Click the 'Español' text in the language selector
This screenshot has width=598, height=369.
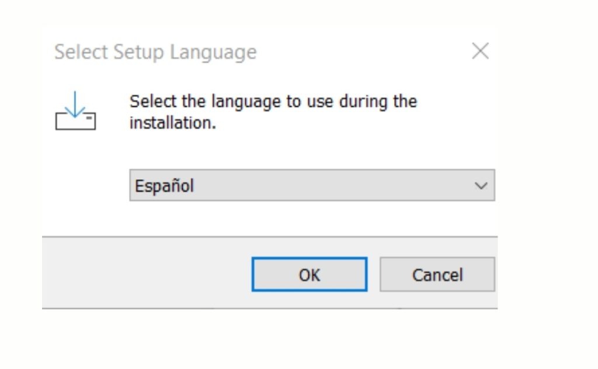[x=164, y=186]
